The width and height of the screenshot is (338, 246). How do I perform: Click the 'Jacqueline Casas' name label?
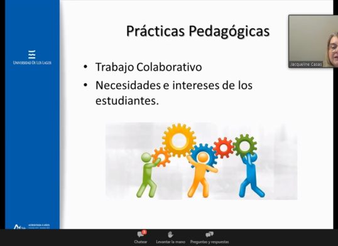pyautogui.click(x=306, y=64)
